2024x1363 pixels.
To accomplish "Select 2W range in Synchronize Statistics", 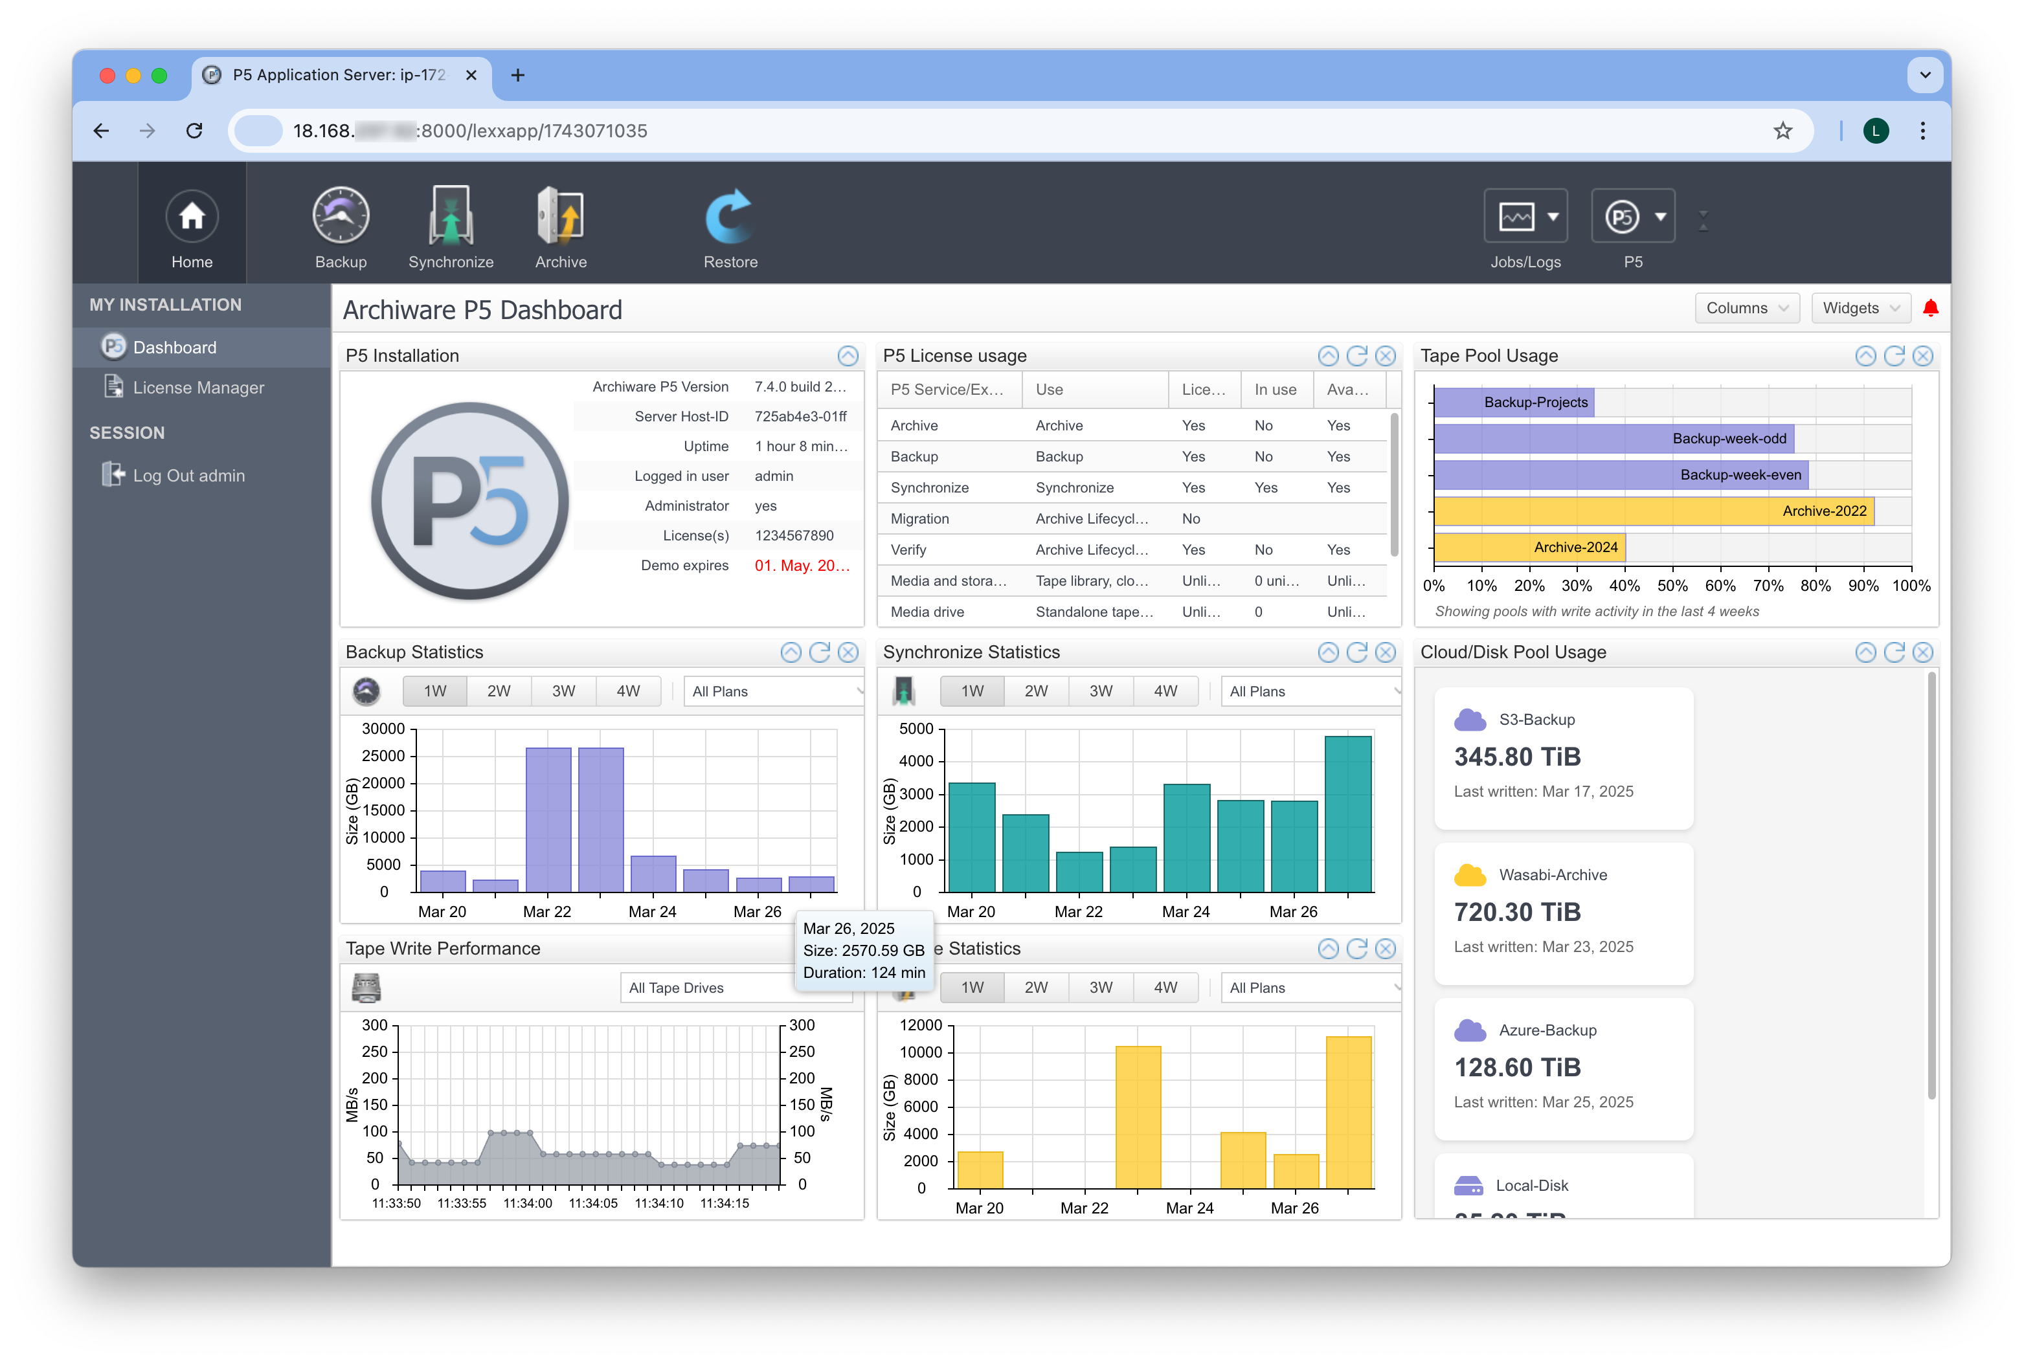I will point(1035,690).
